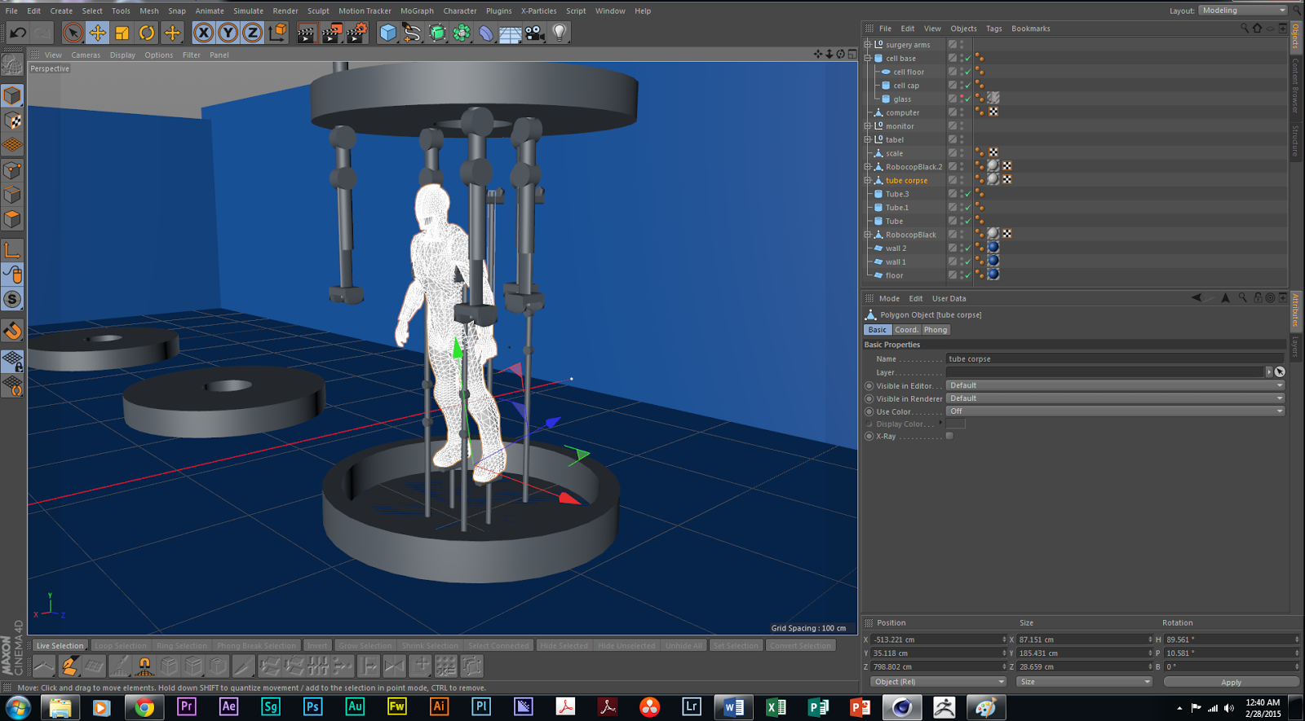Activate the Move tool in top toolbar
Viewport: 1305px width, 721px height.
(97, 33)
